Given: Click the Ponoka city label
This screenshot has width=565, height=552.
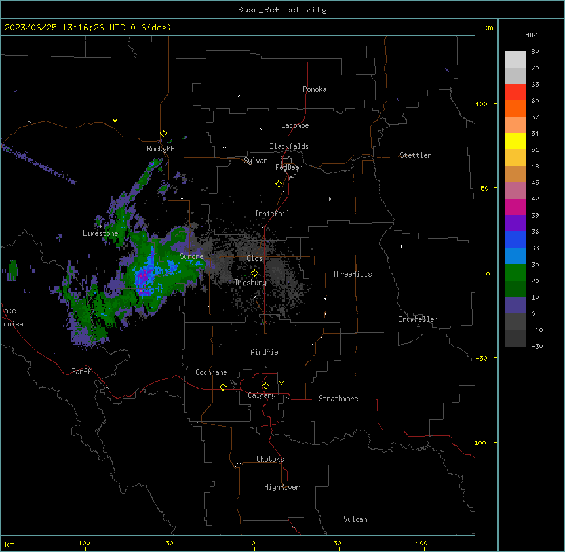Looking at the screenshot, I should click(315, 89).
